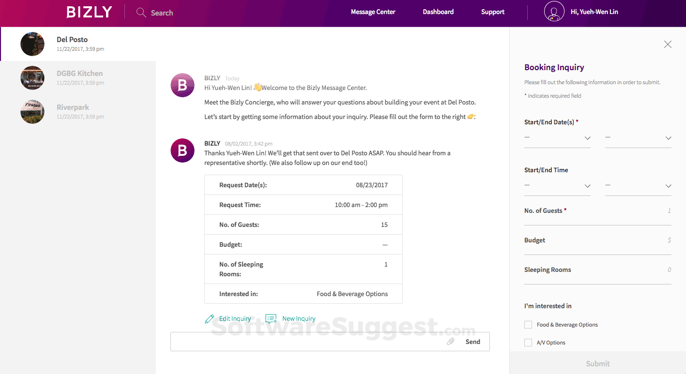686x374 pixels.
Task: Select the DGBG Kitchen conversation avatar
Action: [32, 77]
